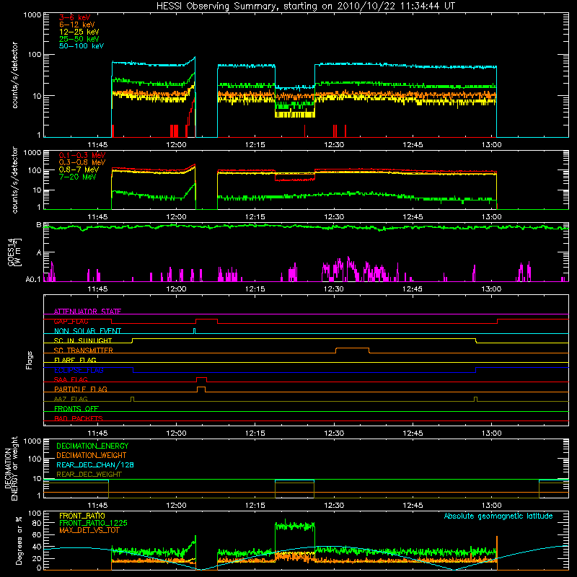Click 12:30 tick under the MeV panel
The width and height of the screenshot is (577, 577).
pyautogui.click(x=334, y=217)
